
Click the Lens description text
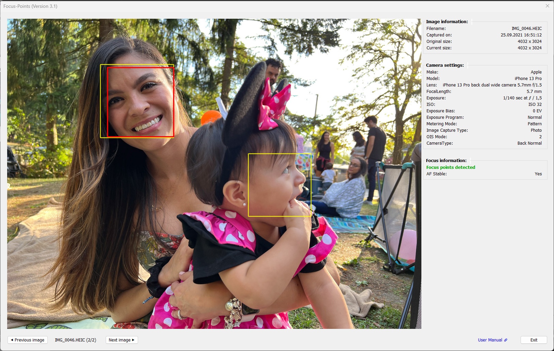pos(492,85)
